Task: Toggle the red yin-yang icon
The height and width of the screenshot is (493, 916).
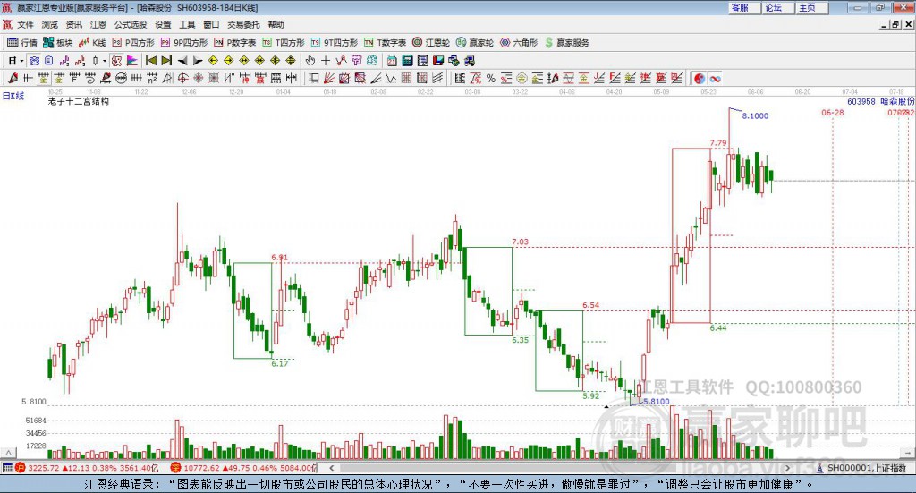Action: click(x=700, y=78)
